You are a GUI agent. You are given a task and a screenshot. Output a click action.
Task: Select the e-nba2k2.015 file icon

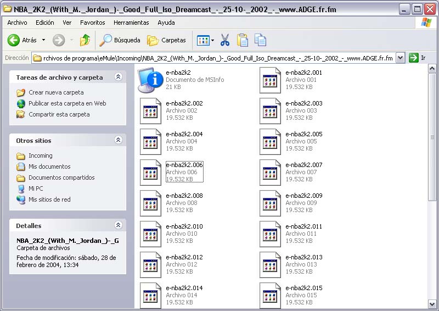pos(270,296)
